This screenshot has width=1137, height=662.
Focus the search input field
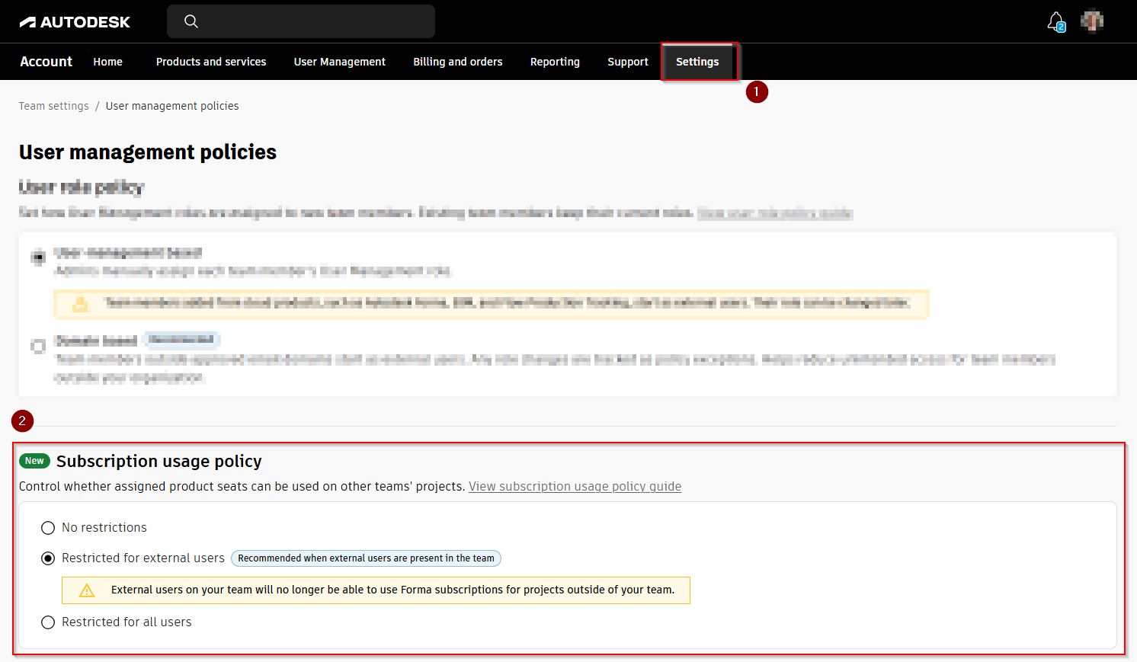point(301,21)
